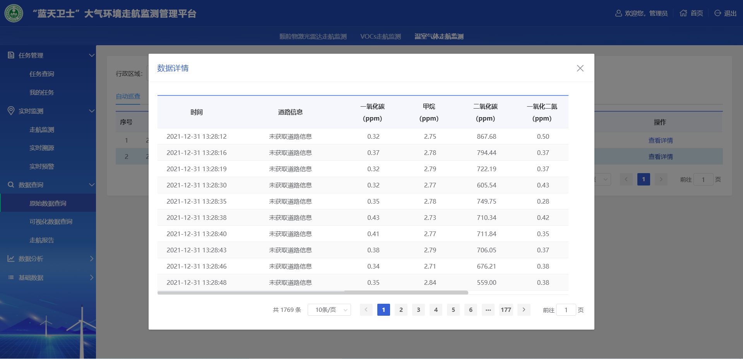The height and width of the screenshot is (359, 743).
Task: Click the 数据分析 chart icon
Action: pyautogui.click(x=11, y=259)
